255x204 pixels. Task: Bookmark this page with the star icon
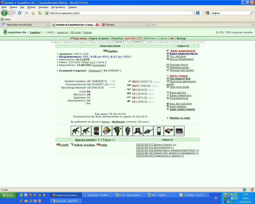(x=194, y=13)
